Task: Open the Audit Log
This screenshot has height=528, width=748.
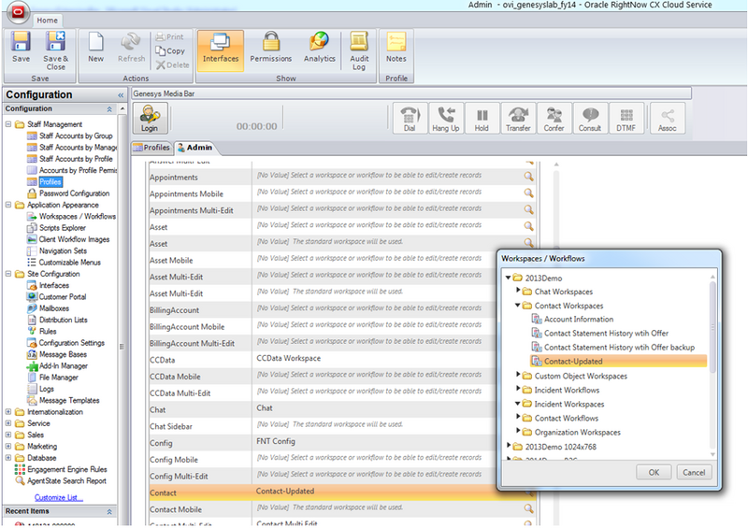Action: pos(359,50)
